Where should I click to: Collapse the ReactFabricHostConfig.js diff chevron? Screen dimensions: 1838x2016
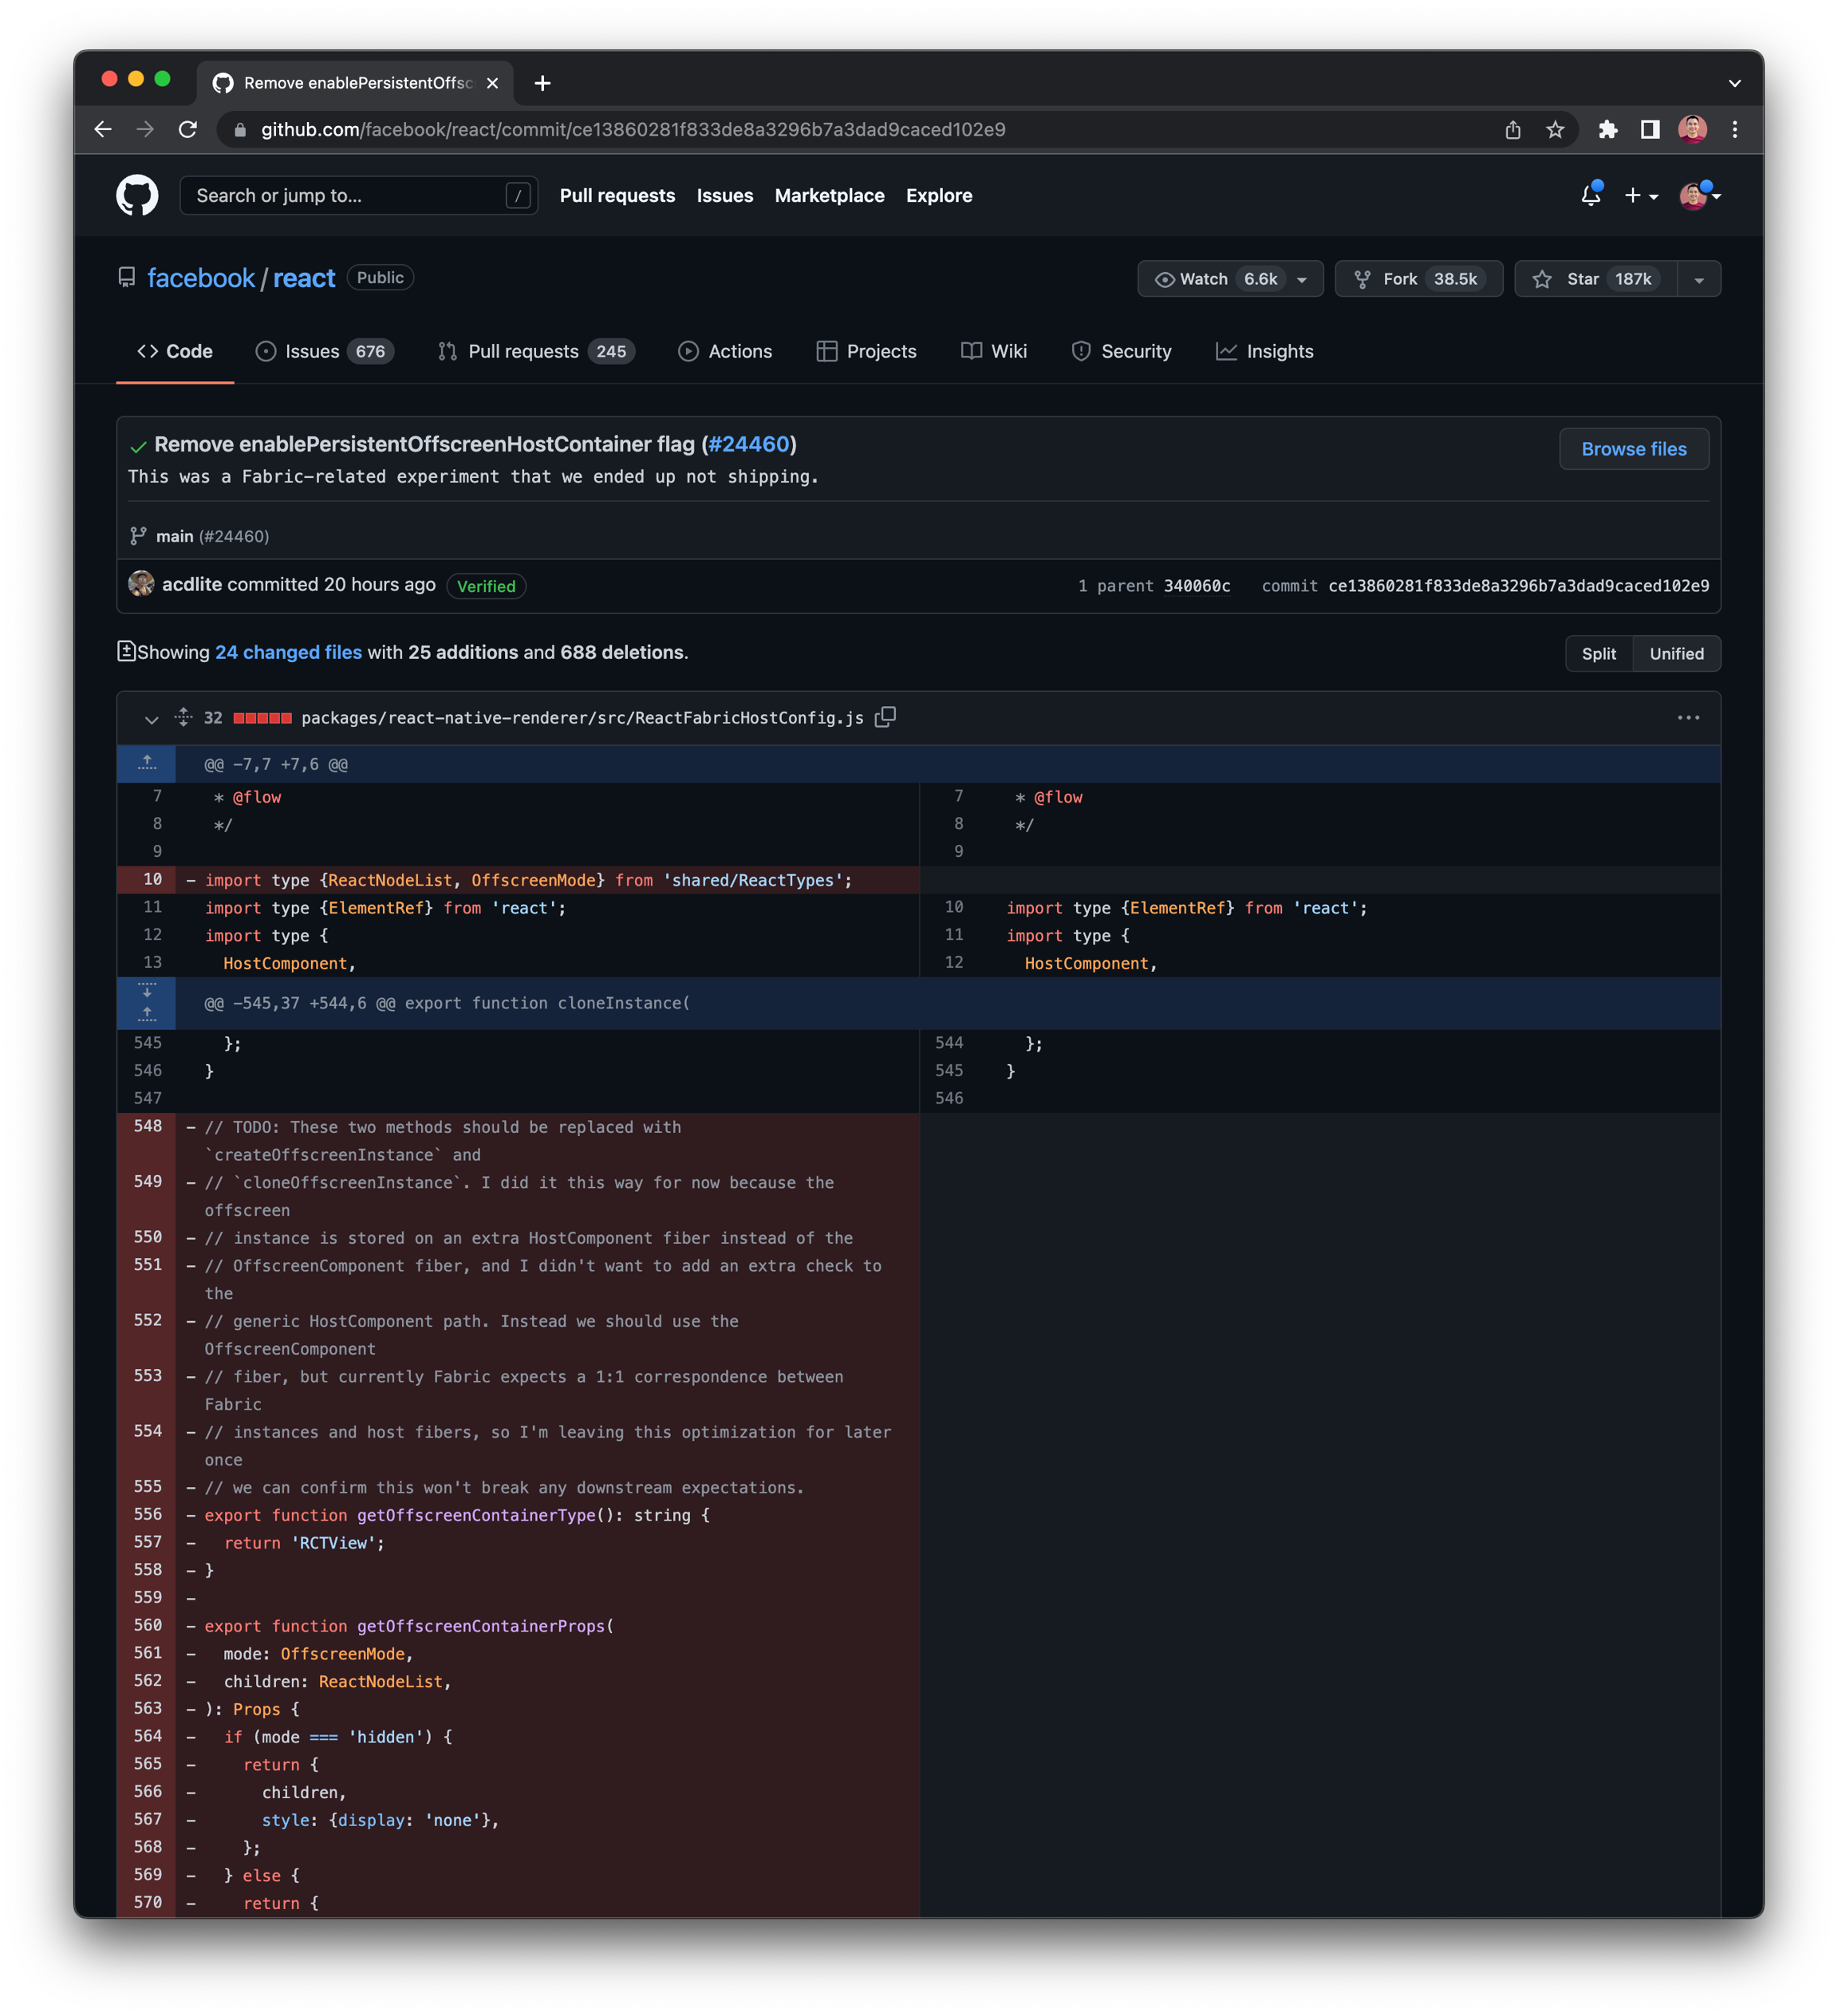point(151,719)
